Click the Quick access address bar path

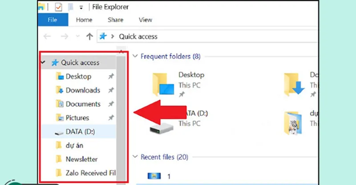click(138, 36)
